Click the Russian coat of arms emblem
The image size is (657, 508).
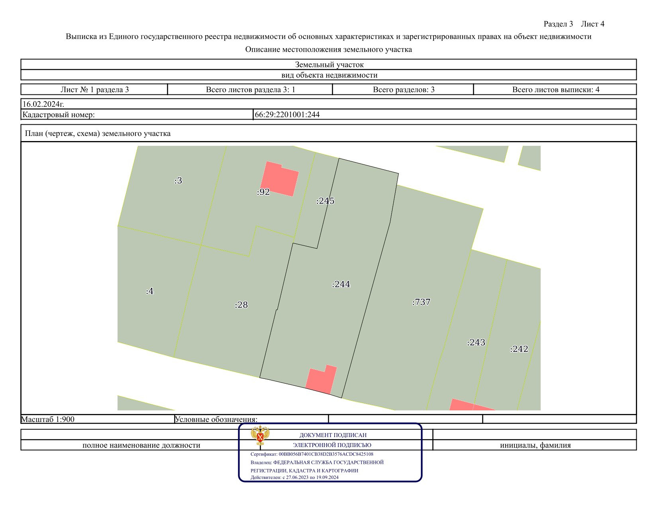(260, 436)
